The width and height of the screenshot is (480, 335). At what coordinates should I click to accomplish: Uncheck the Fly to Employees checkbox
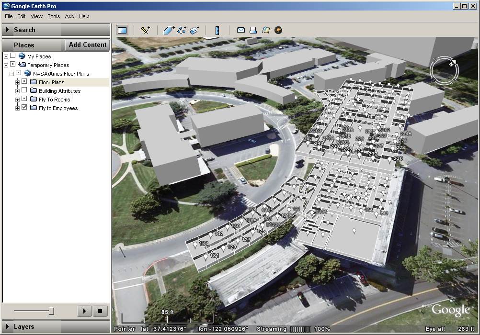coord(24,107)
